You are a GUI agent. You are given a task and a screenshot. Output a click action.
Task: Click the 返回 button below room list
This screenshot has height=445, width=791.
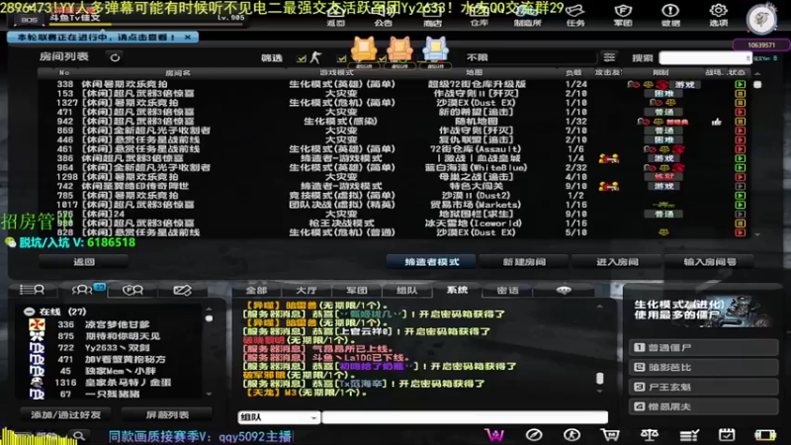coord(84,262)
